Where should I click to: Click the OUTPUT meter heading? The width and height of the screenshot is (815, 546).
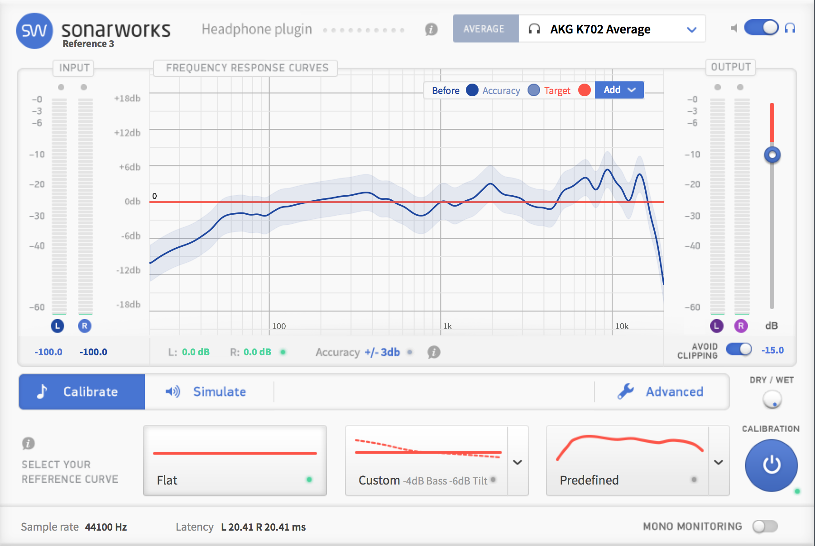click(731, 67)
